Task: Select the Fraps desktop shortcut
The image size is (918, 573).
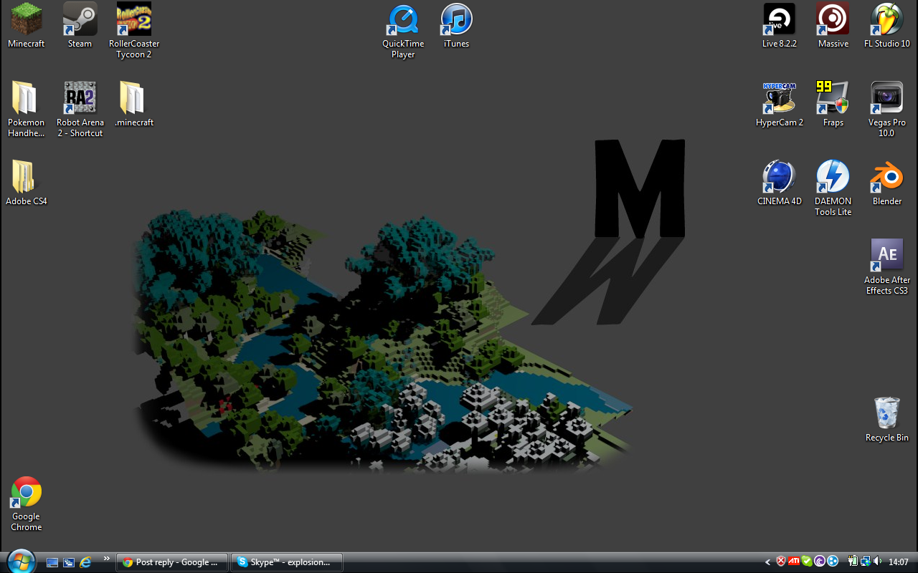Action: click(x=833, y=104)
